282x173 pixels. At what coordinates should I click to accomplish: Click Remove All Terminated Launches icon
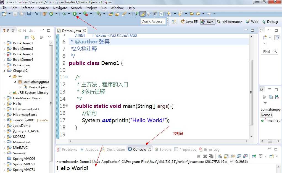(211, 156)
